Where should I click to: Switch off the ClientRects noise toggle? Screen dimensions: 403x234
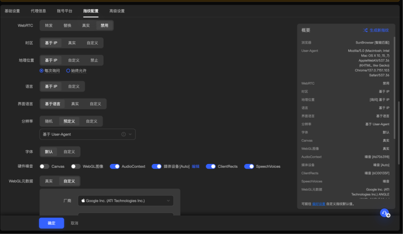(x=211, y=166)
